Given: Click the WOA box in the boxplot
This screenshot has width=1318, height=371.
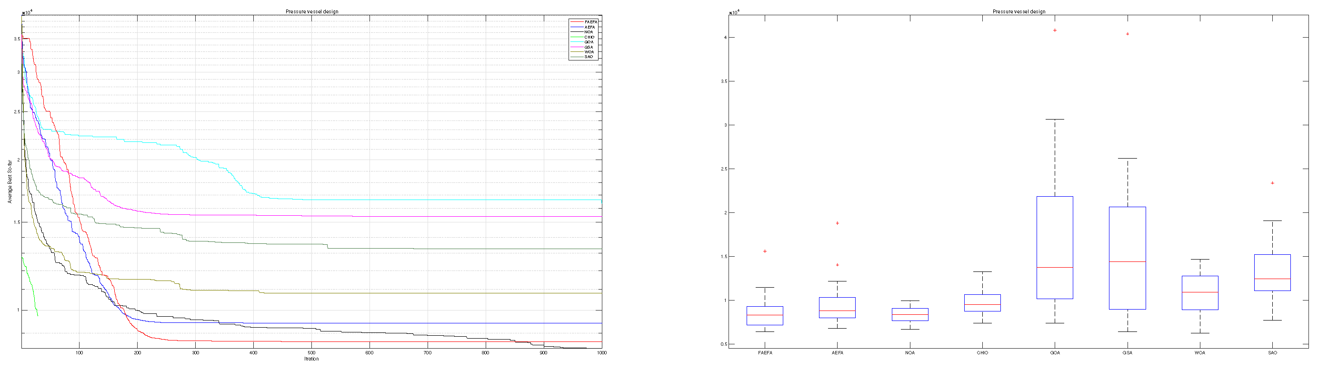Looking at the screenshot, I should point(1200,293).
